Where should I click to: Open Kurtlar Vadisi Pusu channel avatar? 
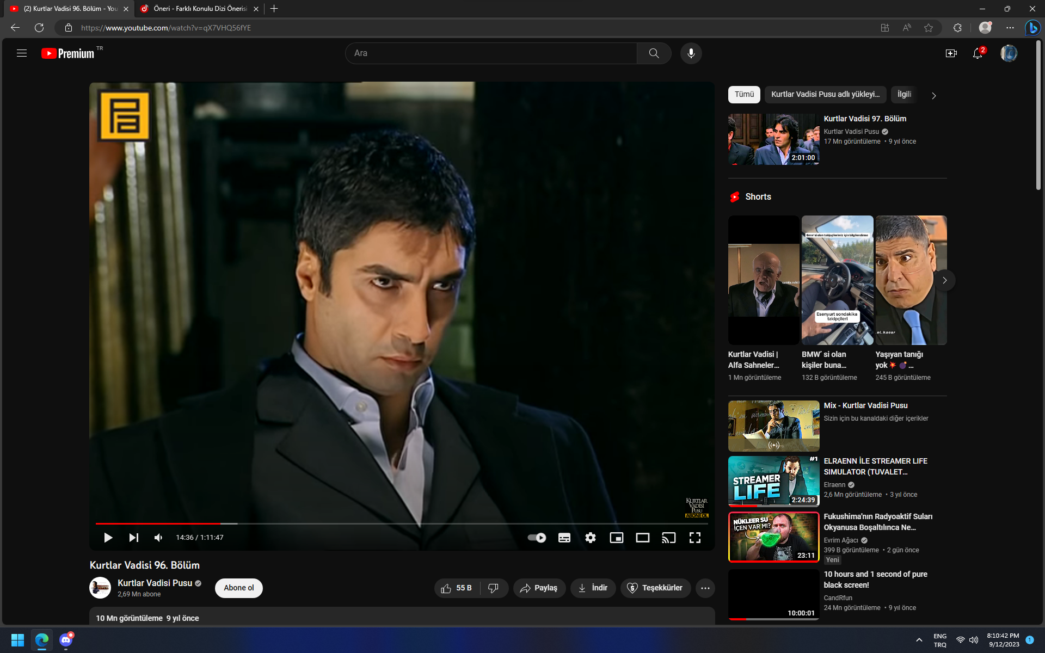pos(100,588)
